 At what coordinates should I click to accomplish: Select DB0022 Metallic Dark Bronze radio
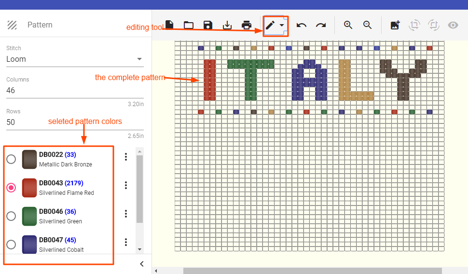11,159
